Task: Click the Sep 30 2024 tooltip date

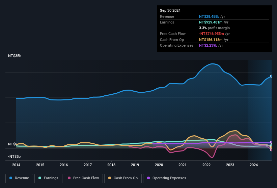Action: (170, 10)
